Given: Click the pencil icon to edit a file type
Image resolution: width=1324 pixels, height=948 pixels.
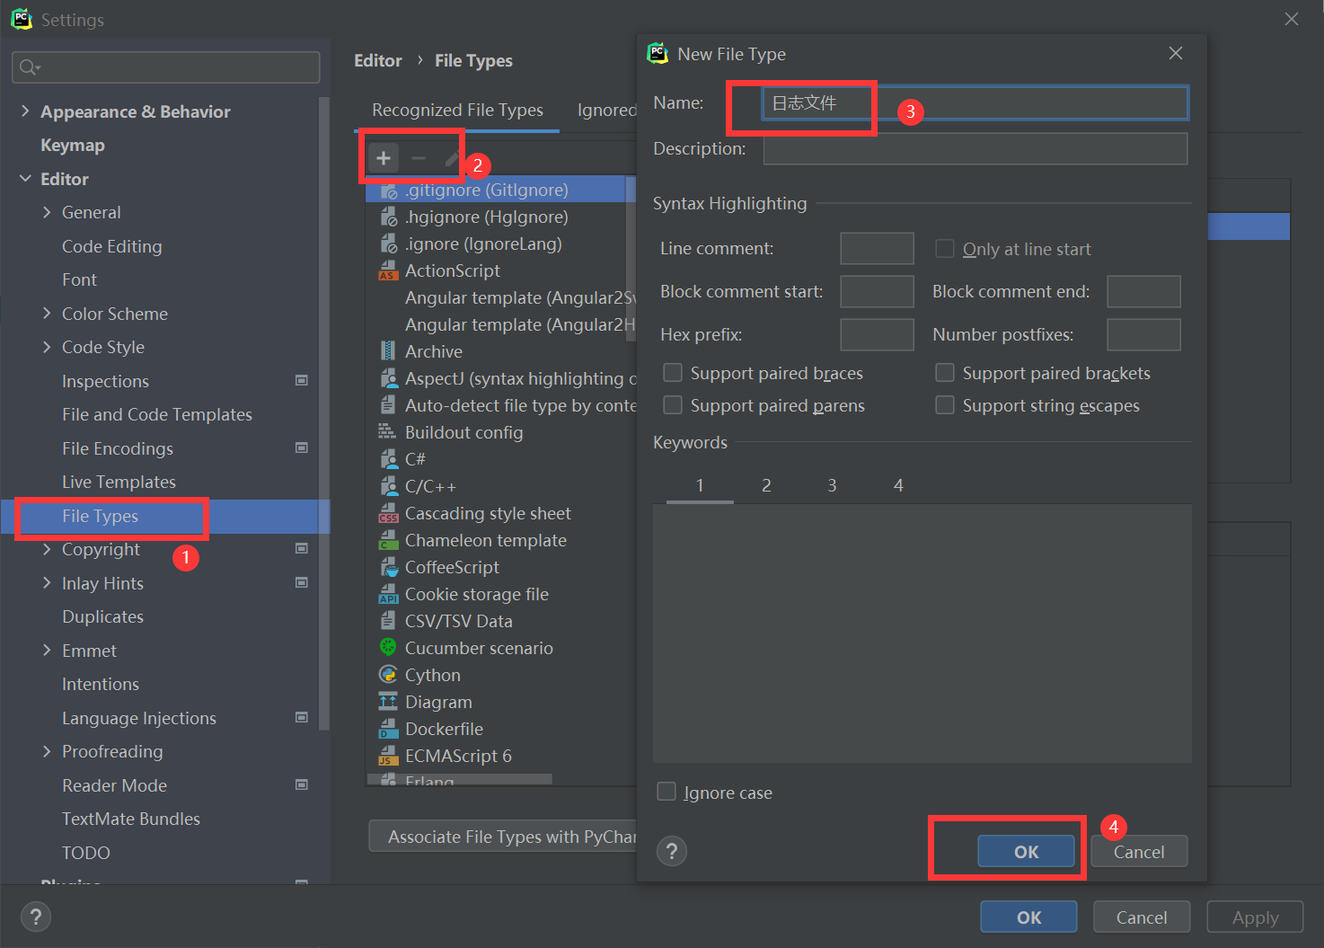Looking at the screenshot, I should point(450,157).
